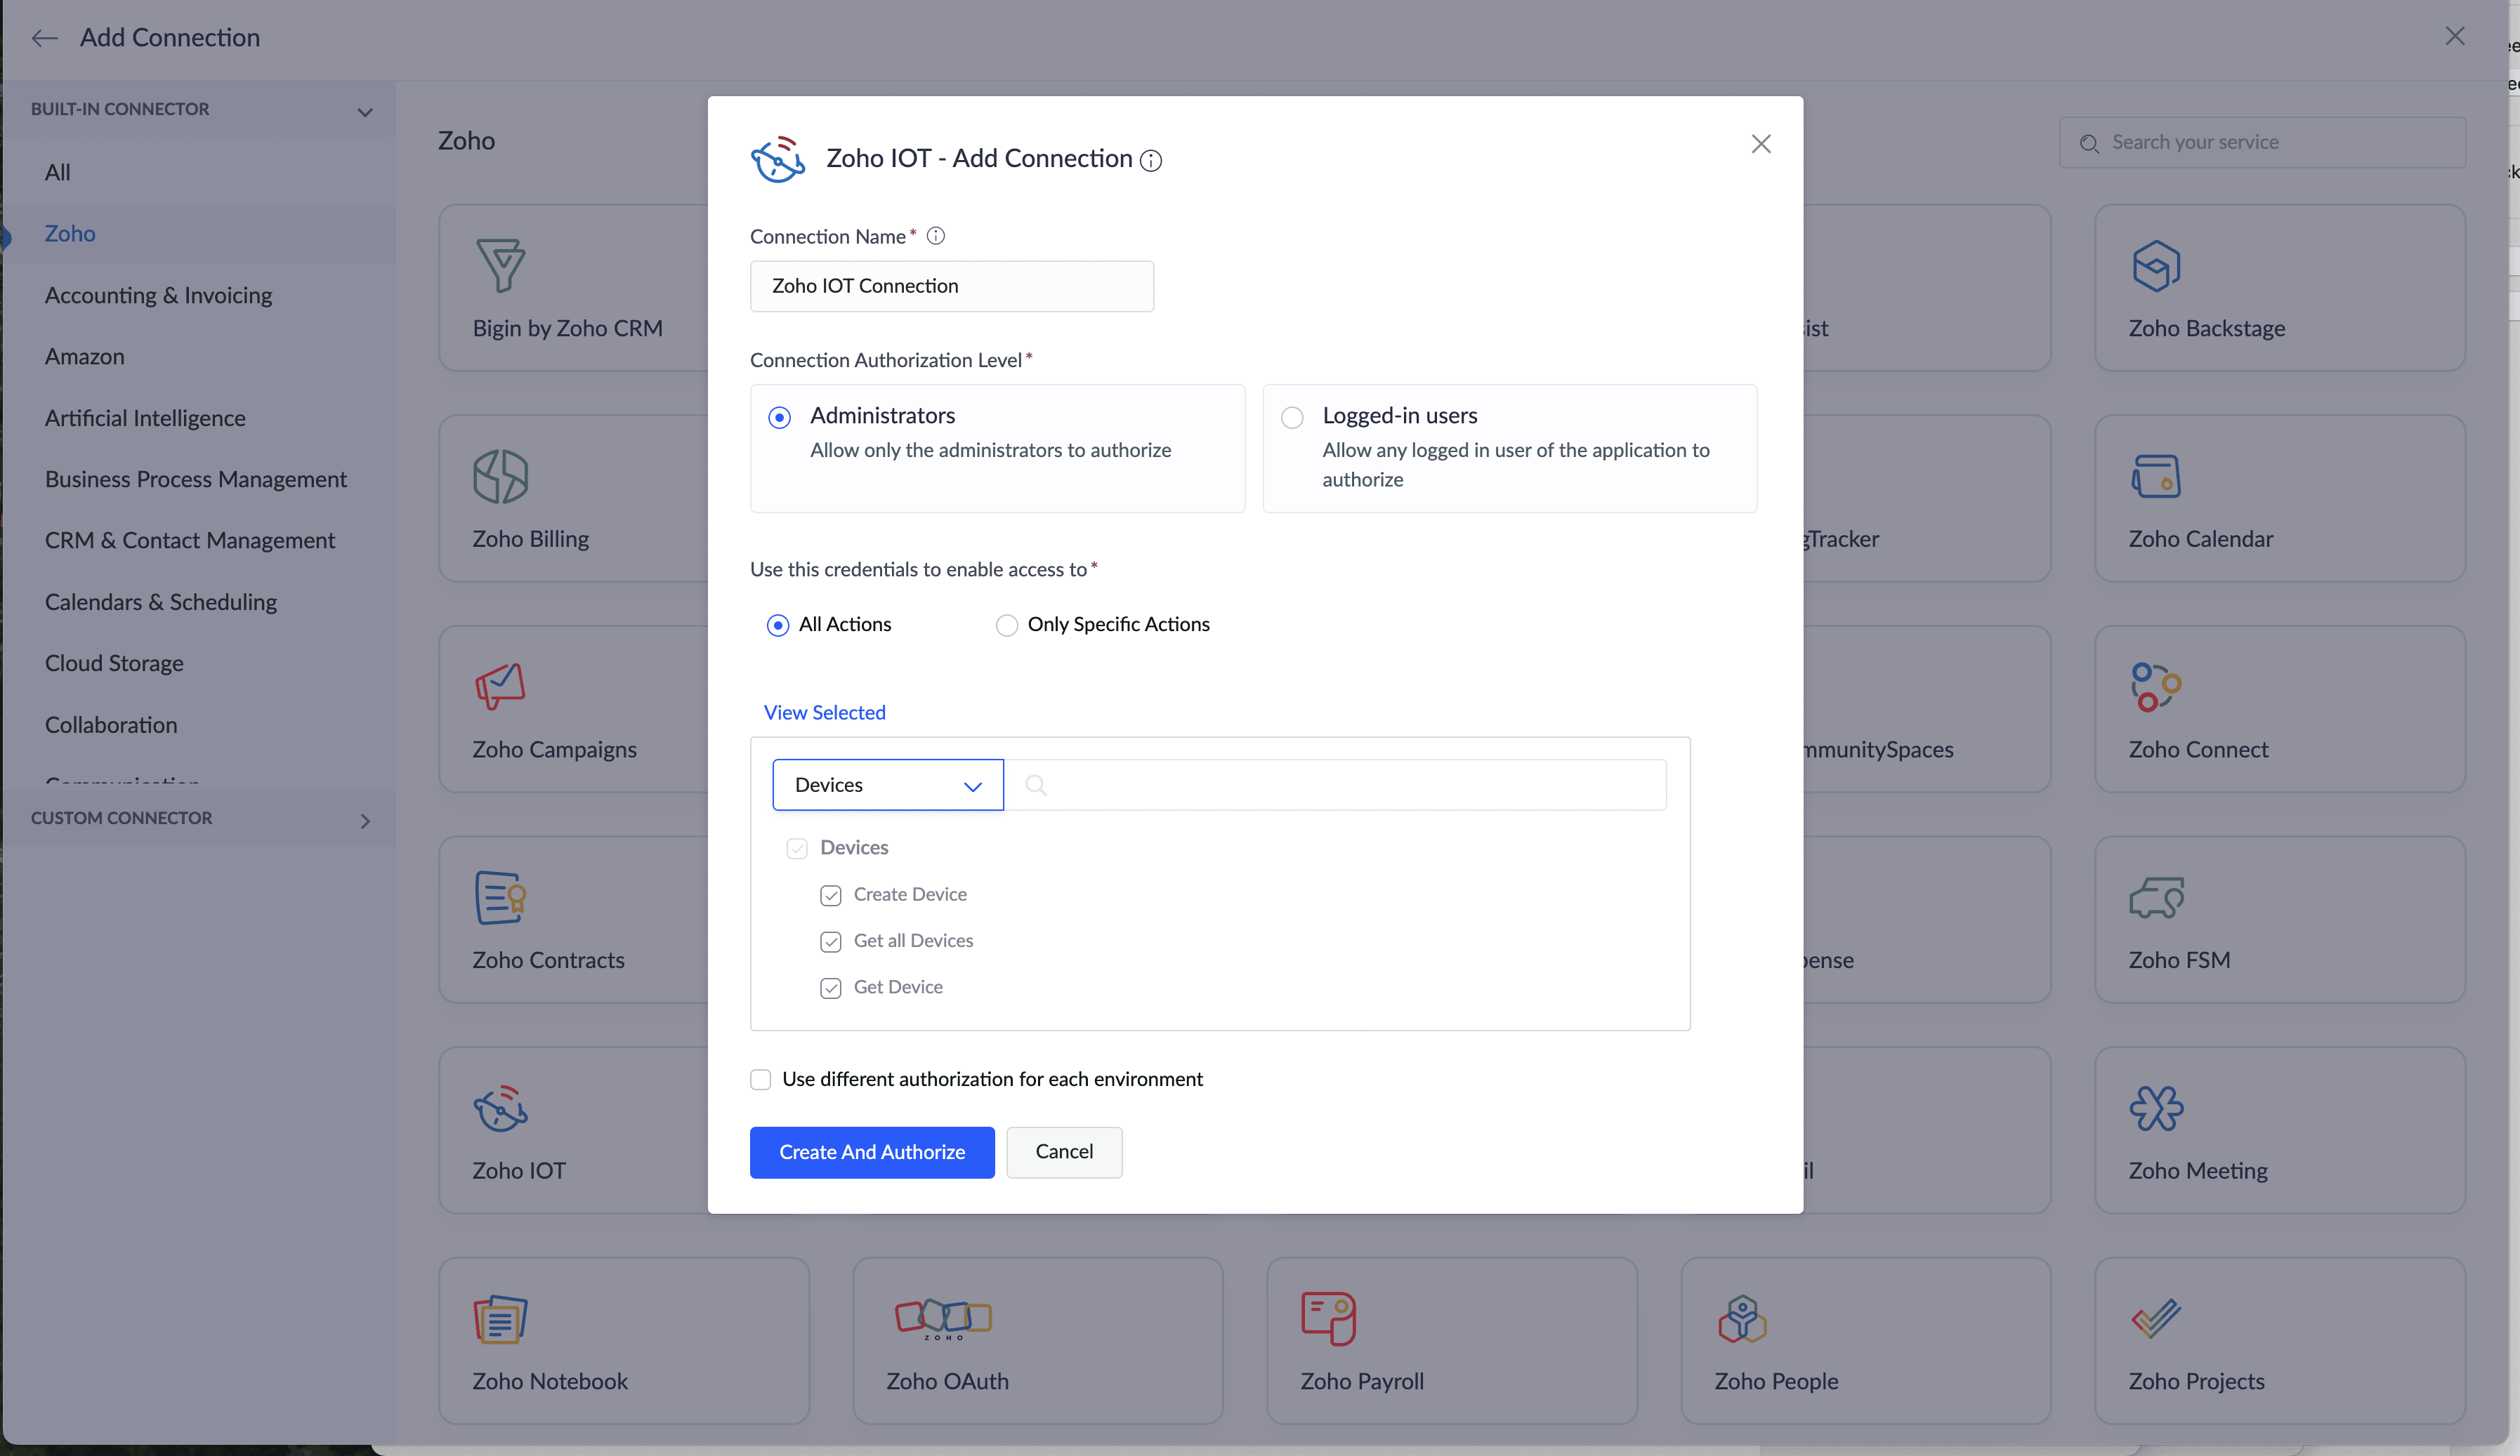Viewport: 2520px width, 1456px height.
Task: Click the Zoho OAuth icon
Action: click(x=943, y=1318)
